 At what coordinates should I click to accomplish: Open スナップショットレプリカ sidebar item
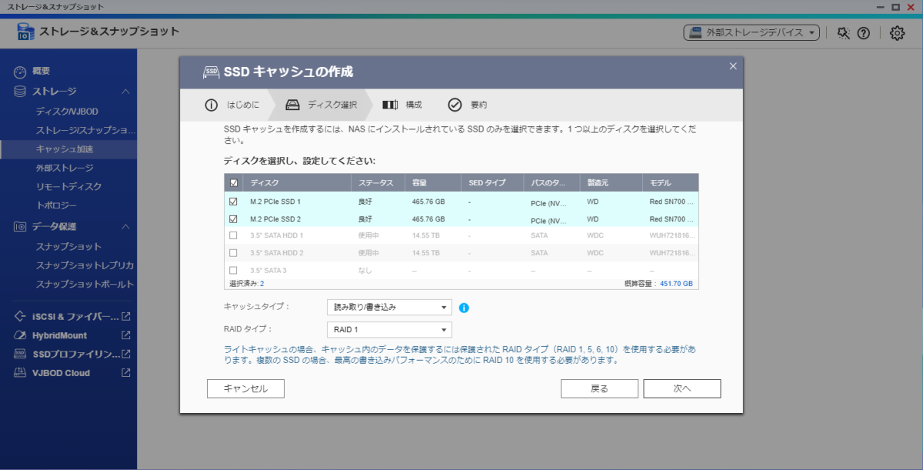tap(85, 265)
